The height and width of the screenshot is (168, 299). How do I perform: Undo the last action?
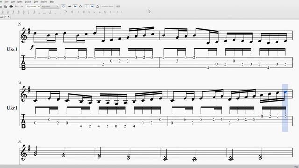pos(16,7)
